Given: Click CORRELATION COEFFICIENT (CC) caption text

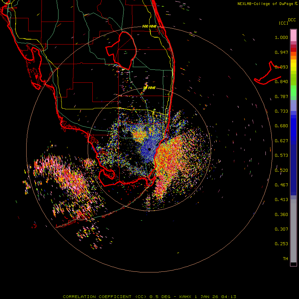Looking at the screenshot, I should point(105,297).
